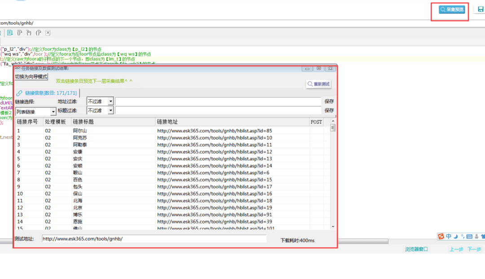Select the 链接信息 tab
The height and width of the screenshot is (279, 485).
pyautogui.click(x=47, y=93)
